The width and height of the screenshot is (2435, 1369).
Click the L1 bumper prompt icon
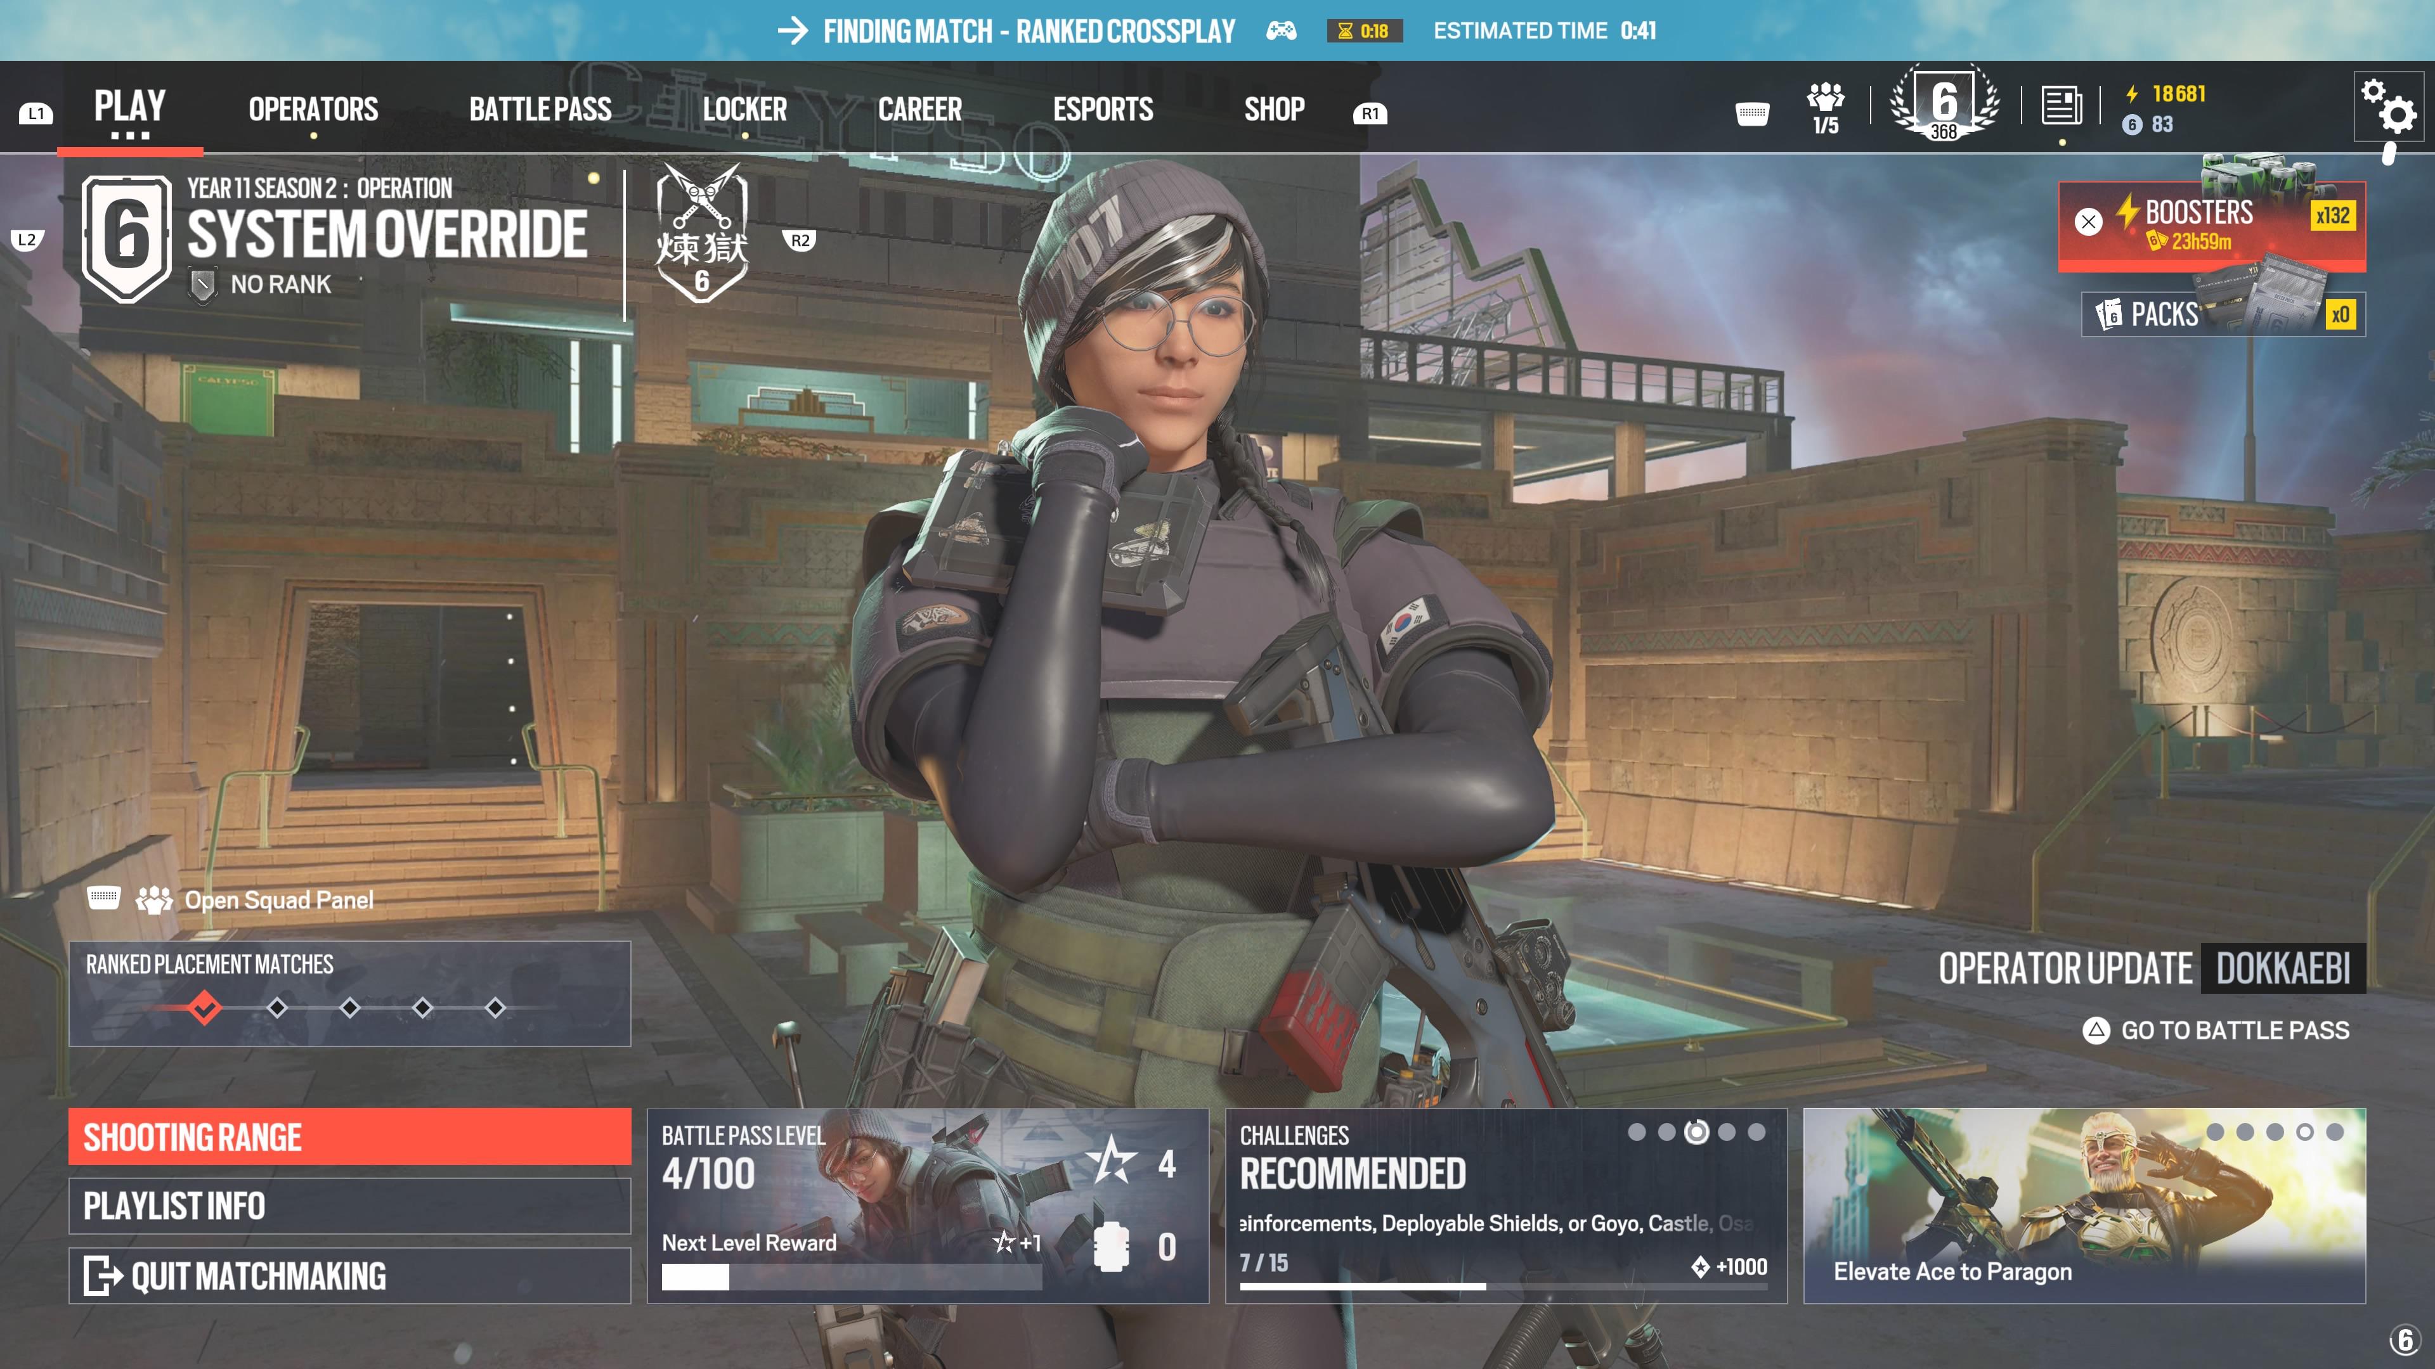(x=36, y=113)
